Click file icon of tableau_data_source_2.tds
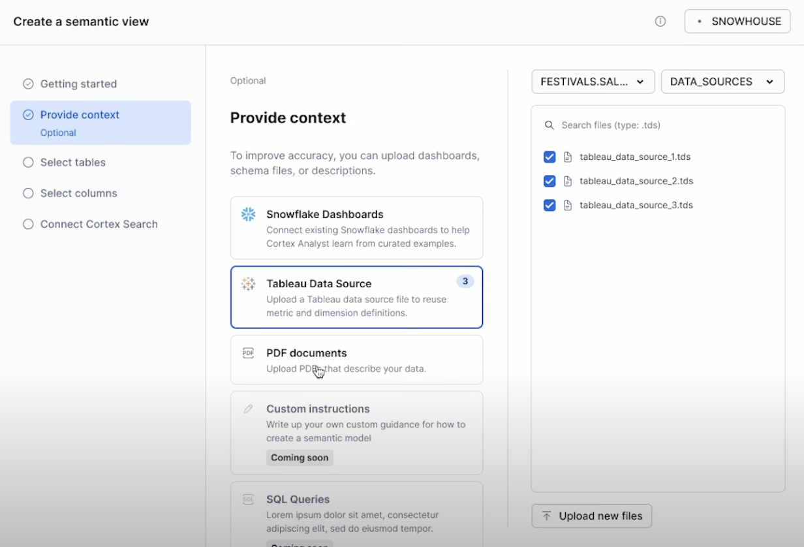804x547 pixels. click(x=568, y=181)
